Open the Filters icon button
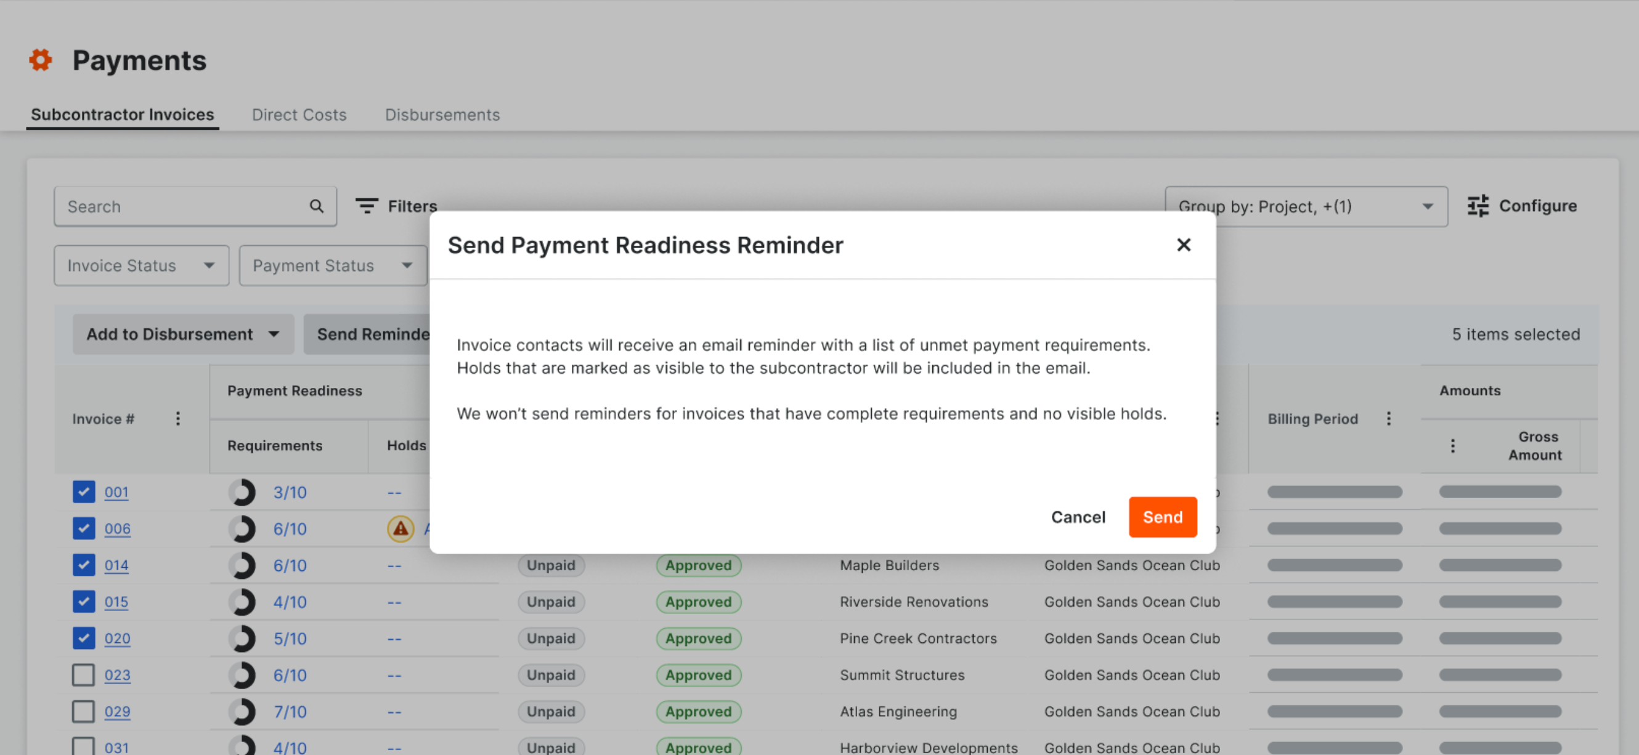Image resolution: width=1639 pixels, height=755 pixels. [367, 206]
